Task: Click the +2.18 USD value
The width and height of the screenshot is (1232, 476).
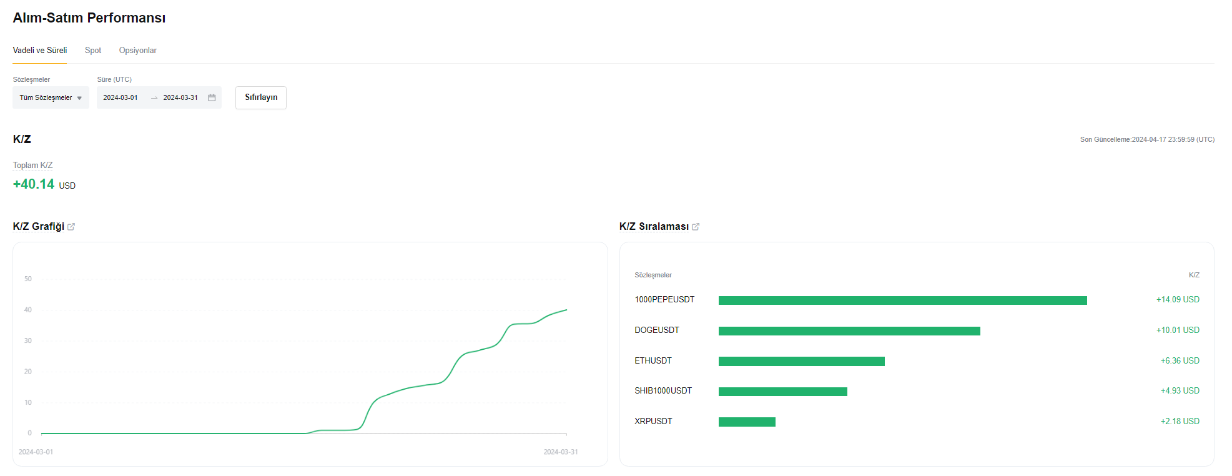Action: (x=1180, y=422)
